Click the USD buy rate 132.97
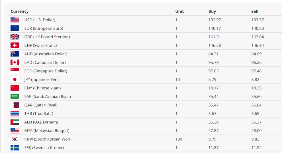 coord(214,20)
